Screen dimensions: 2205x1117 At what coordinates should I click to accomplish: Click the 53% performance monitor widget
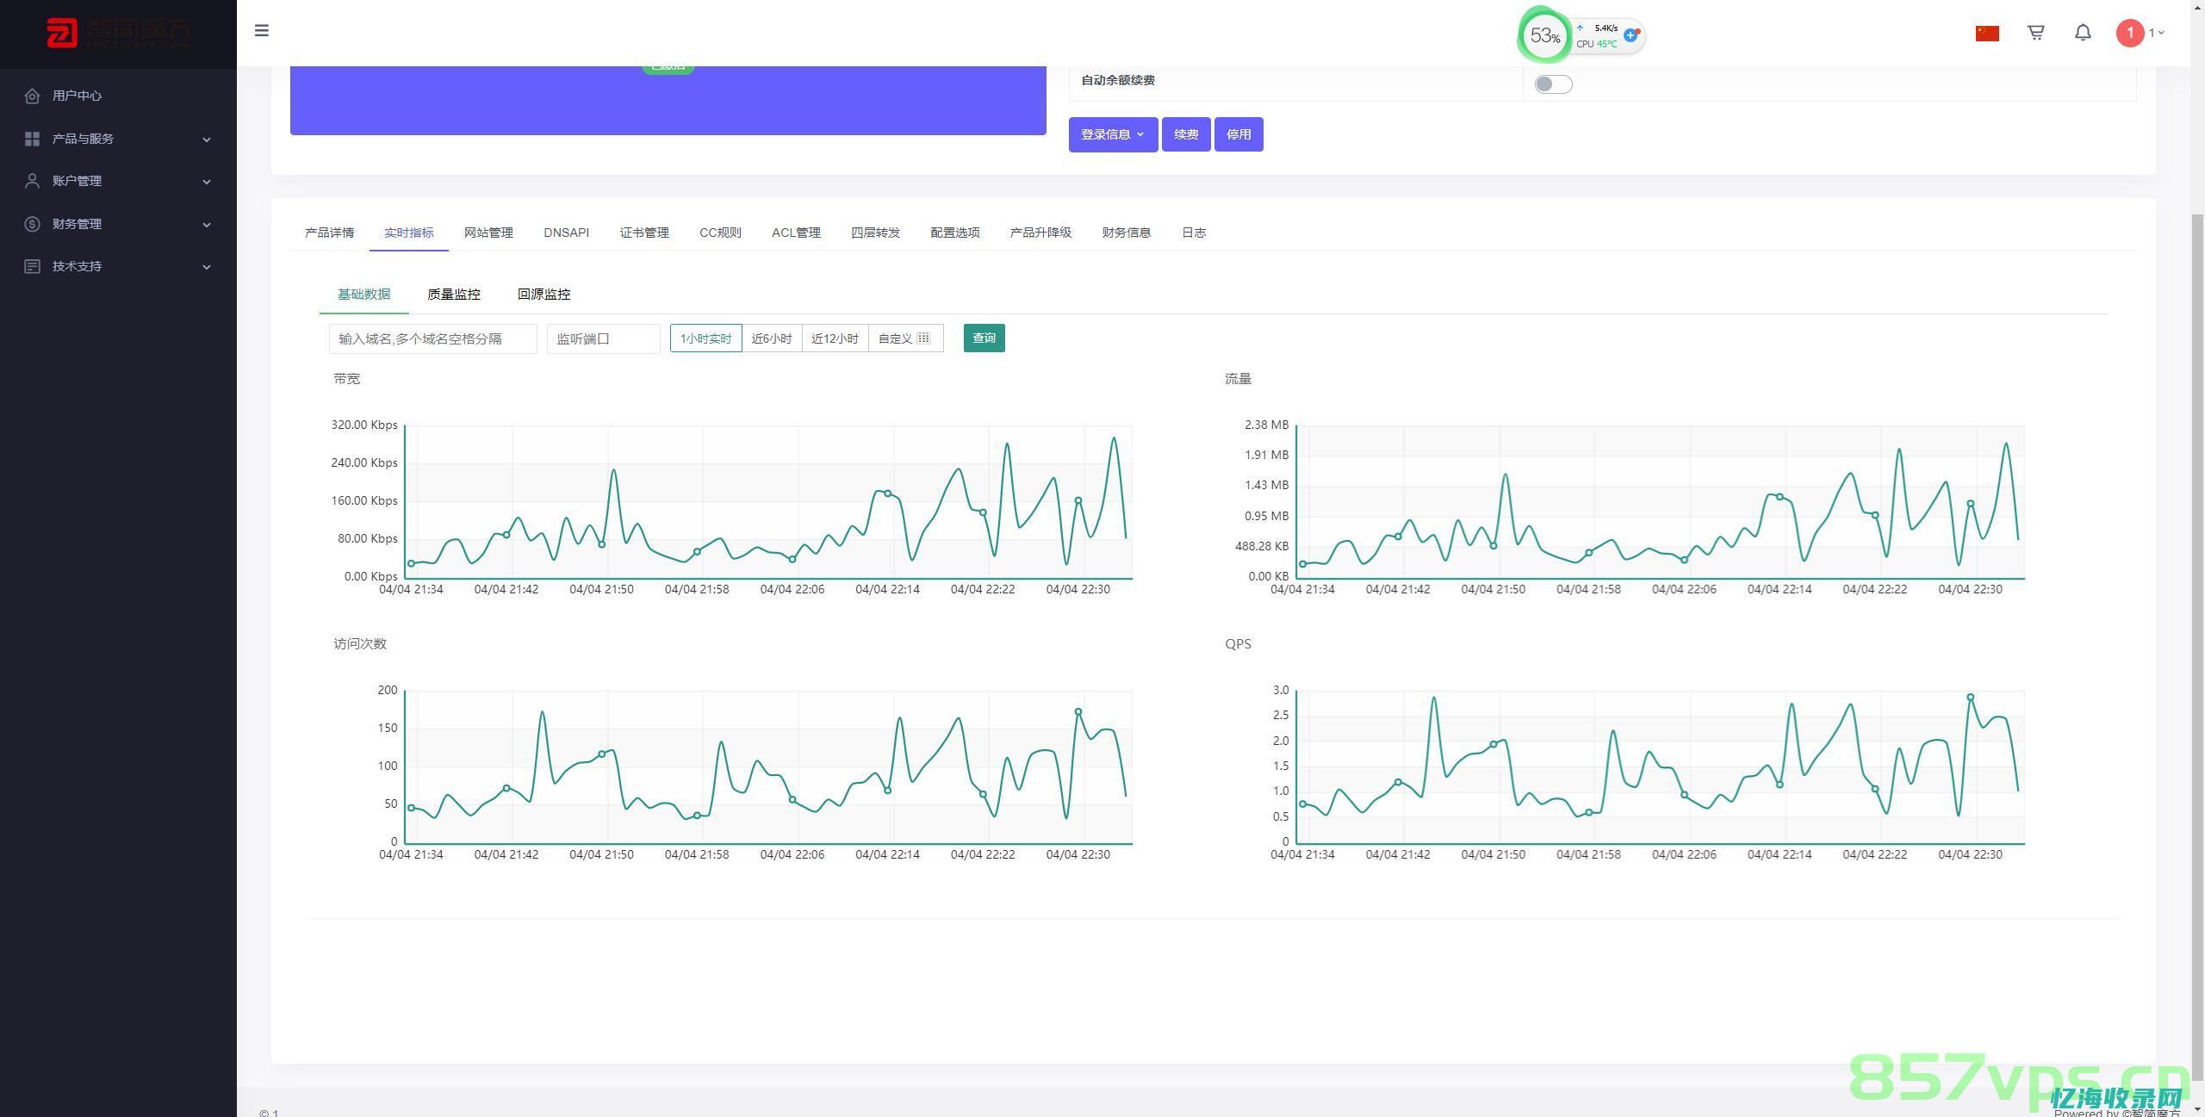[x=1544, y=35]
